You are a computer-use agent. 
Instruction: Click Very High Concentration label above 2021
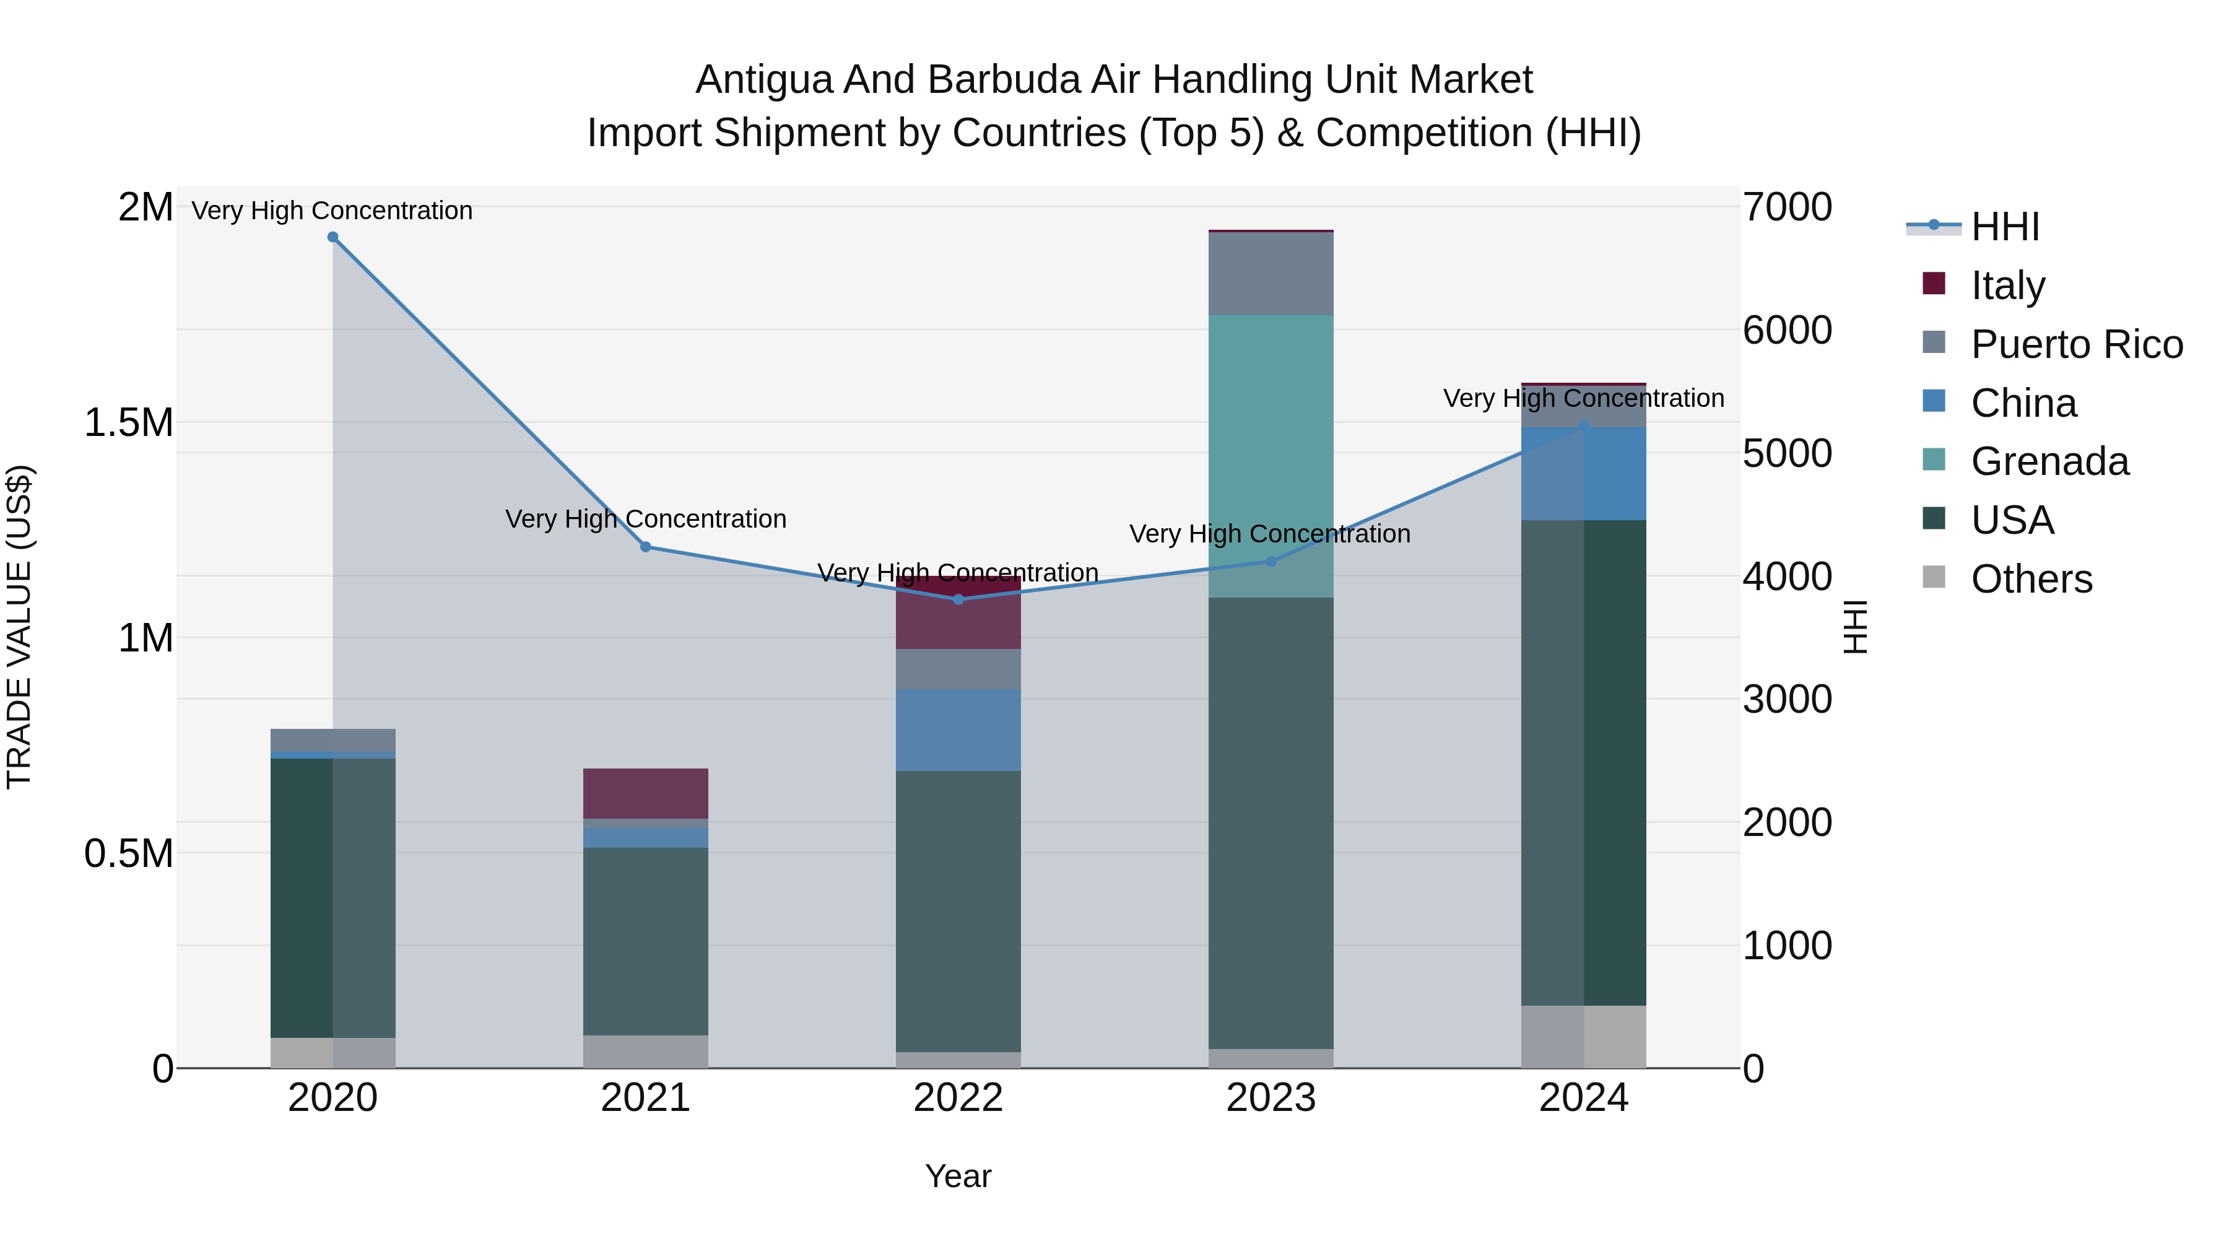pyautogui.click(x=646, y=518)
